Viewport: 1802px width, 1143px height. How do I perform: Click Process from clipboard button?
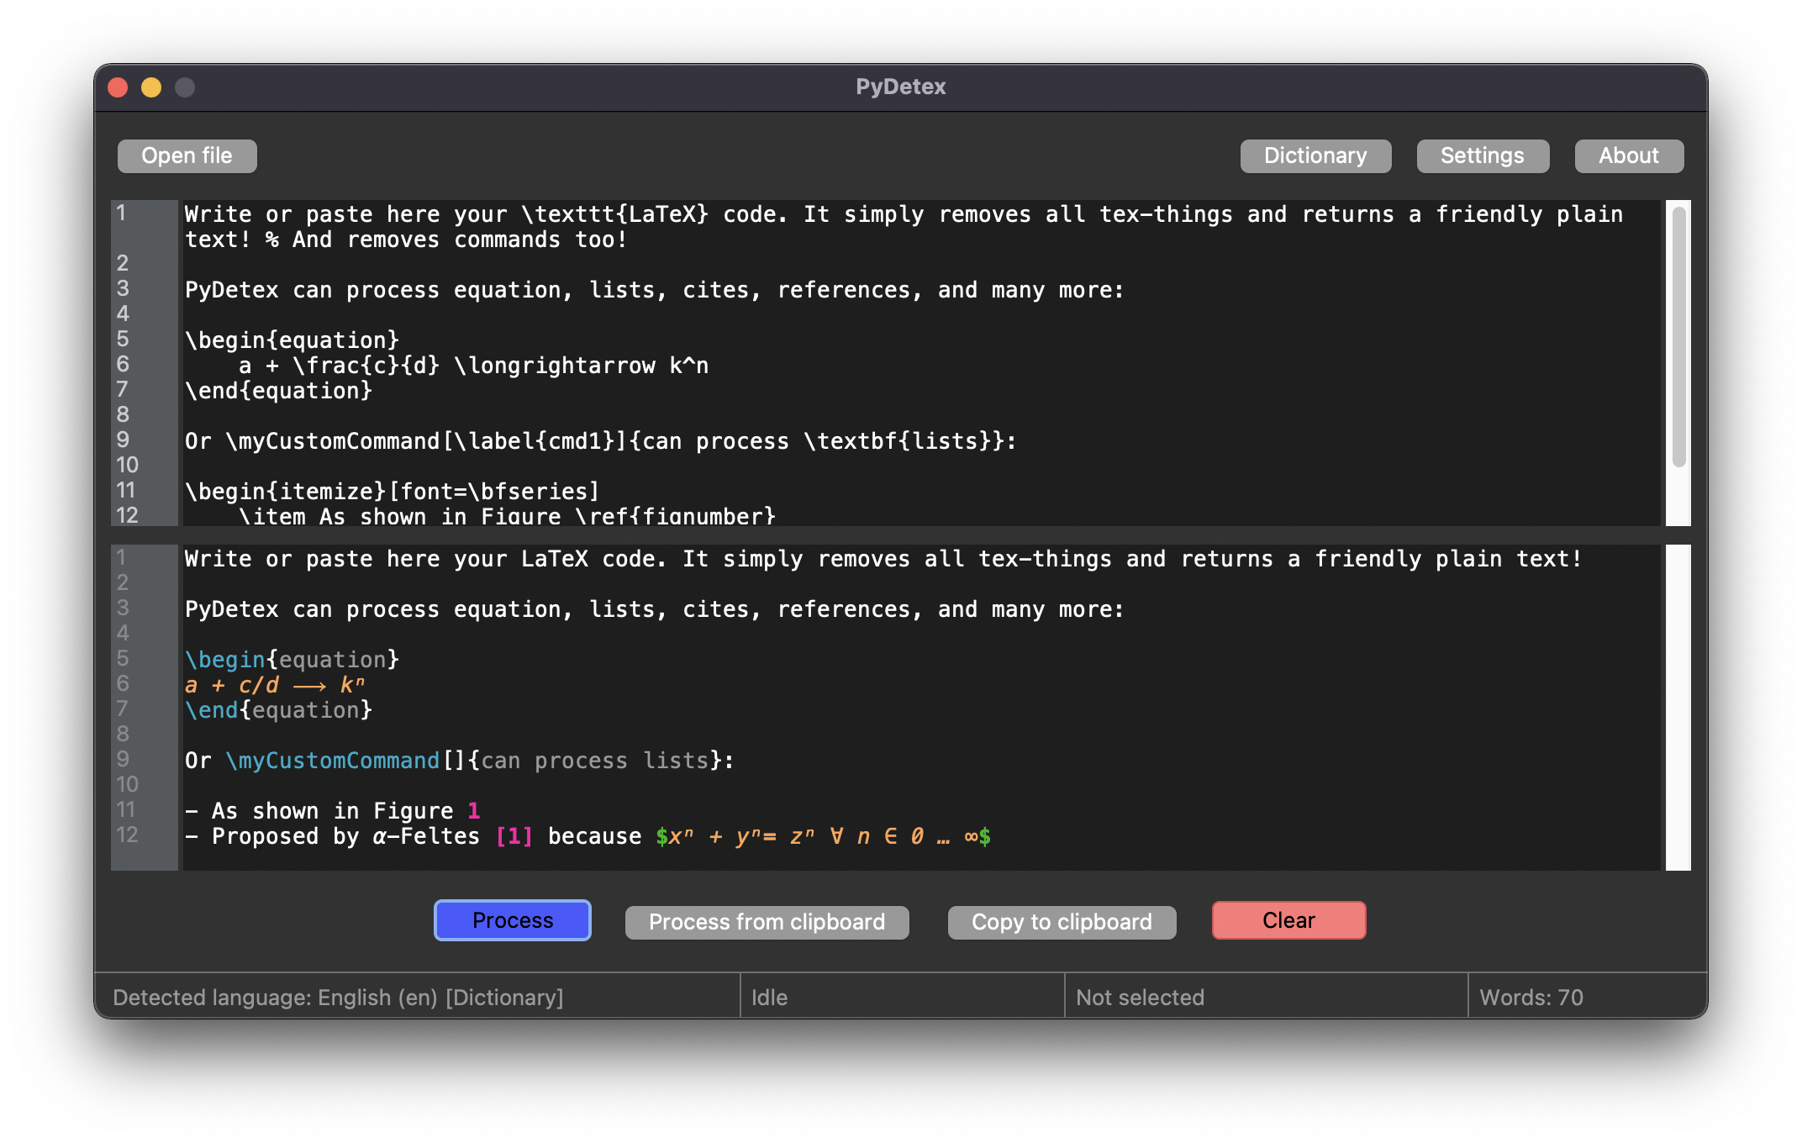coord(766,919)
